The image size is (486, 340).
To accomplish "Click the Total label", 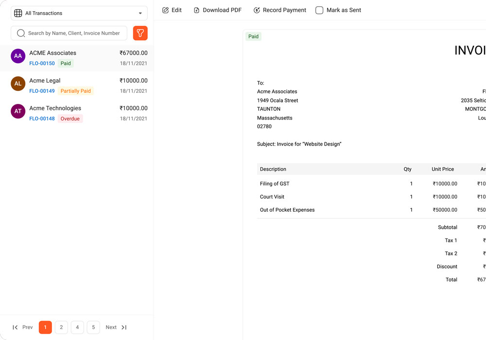I will 451,280.
